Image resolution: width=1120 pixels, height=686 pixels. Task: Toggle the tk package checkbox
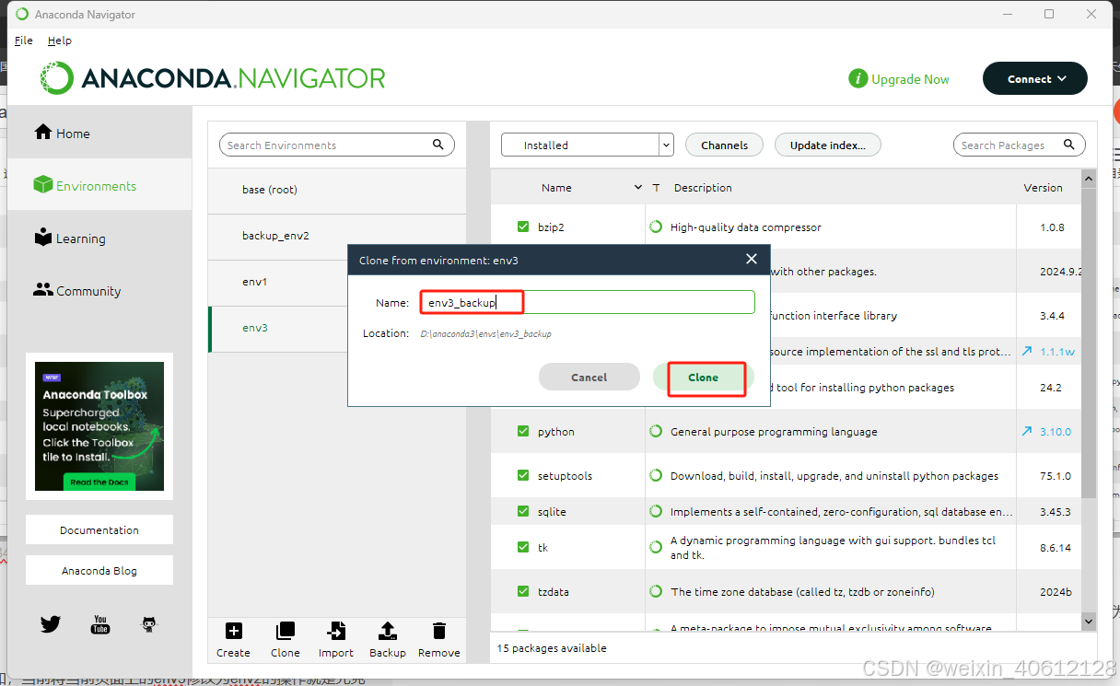pos(523,547)
